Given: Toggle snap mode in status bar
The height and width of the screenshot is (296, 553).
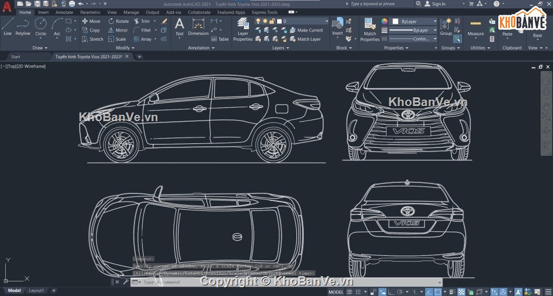Looking at the screenshot, I should click(x=359, y=291).
